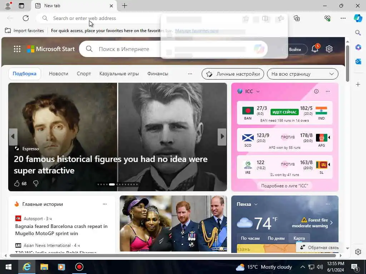Open Microsoft 365 sidebar icon

click(358, 47)
